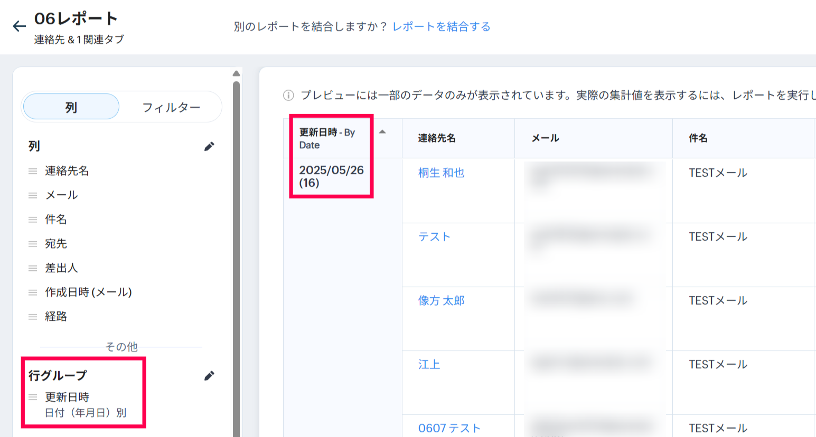Toggle sort arrow on 更新日時 column header
Image resolution: width=816 pixels, height=437 pixels.
[382, 132]
